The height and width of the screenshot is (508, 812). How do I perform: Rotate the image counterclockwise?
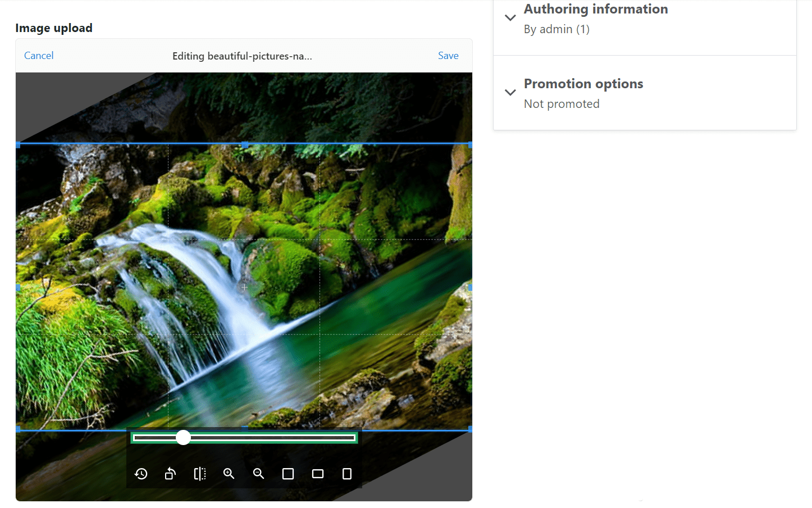click(170, 474)
